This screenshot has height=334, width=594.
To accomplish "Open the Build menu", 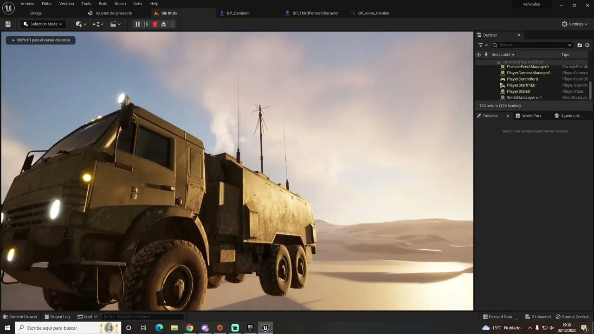I will click(103, 4).
